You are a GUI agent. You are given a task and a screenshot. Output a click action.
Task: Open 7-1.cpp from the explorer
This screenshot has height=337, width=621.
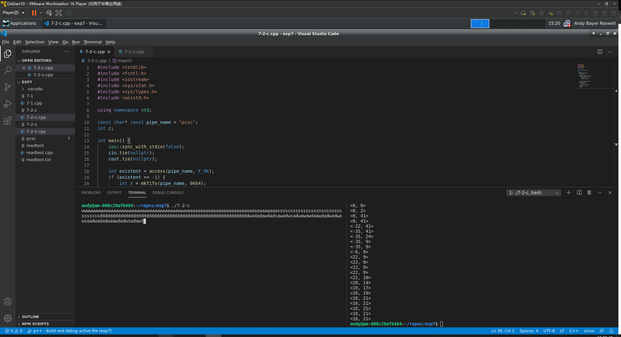45,103
